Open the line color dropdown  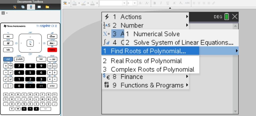[x=88, y=3]
